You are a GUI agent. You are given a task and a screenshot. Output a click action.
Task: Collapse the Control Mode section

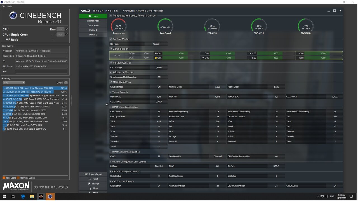click(x=111, y=39)
